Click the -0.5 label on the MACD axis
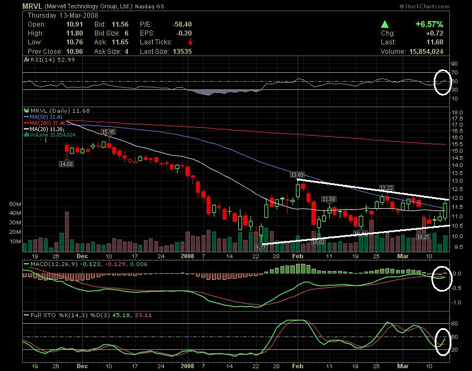Screen dimensions: 472x371 [x=456, y=288]
